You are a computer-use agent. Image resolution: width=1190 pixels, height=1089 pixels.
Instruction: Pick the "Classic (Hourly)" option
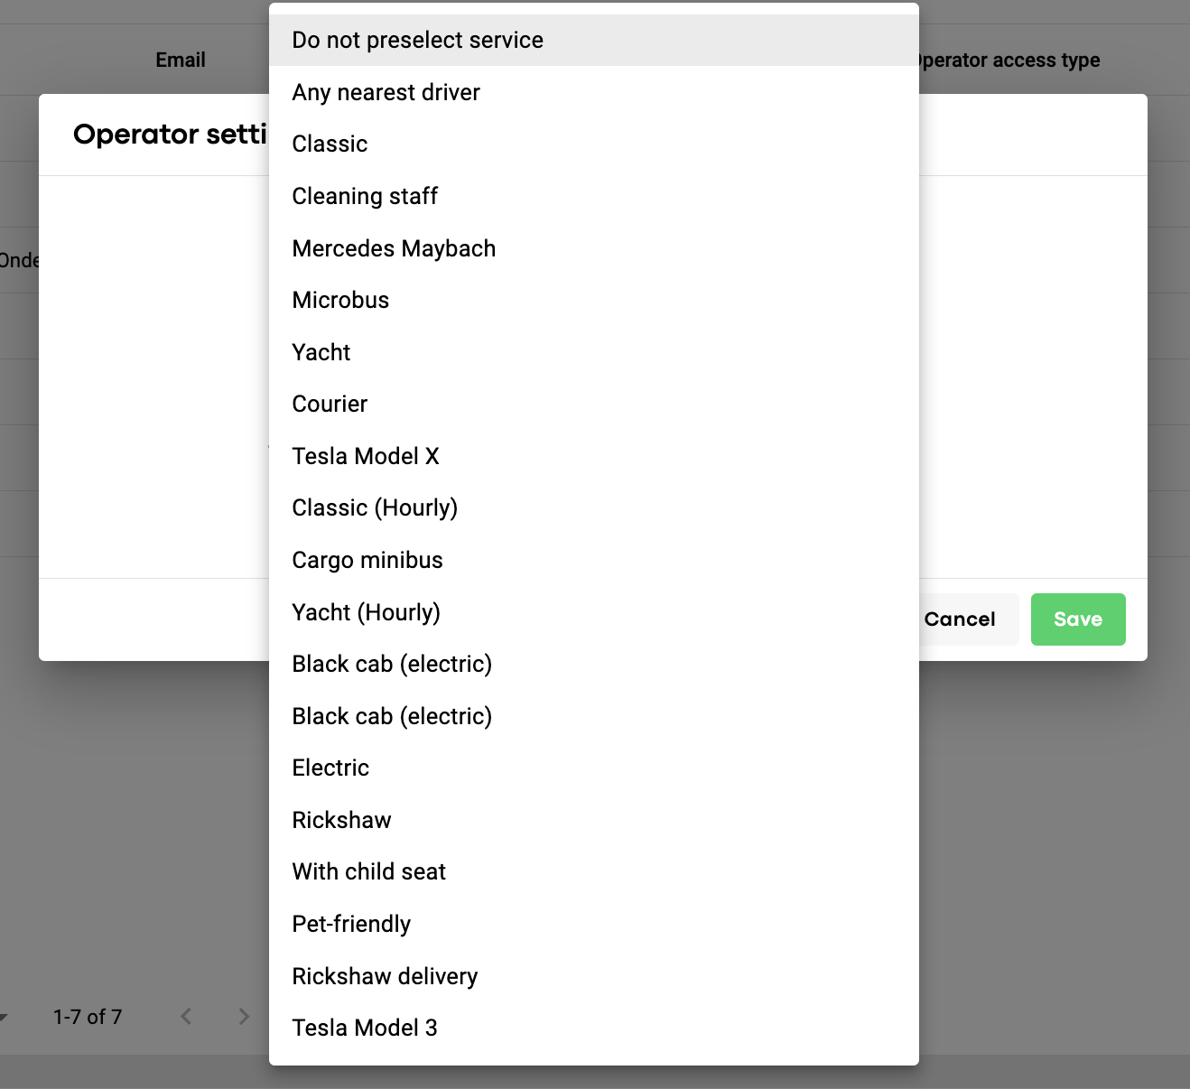375,508
